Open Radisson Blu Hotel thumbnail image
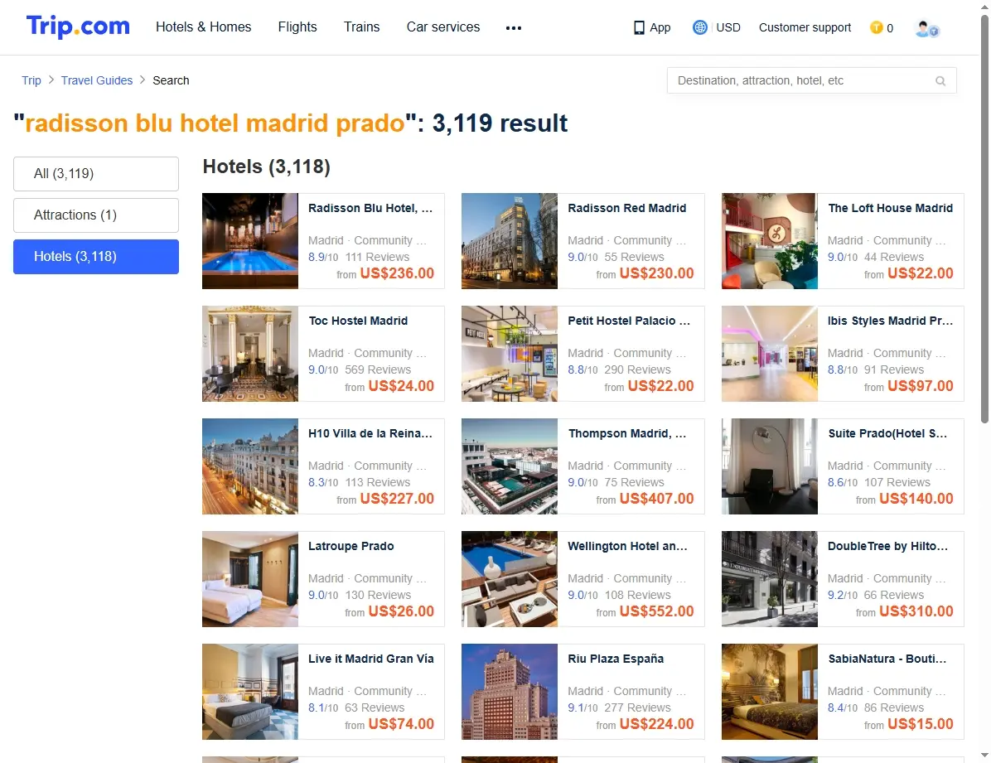Image resolution: width=991 pixels, height=763 pixels. click(x=250, y=241)
